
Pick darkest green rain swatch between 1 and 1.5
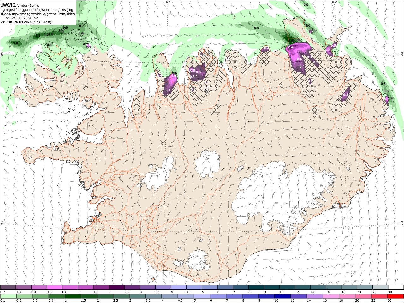coord(73,296)
